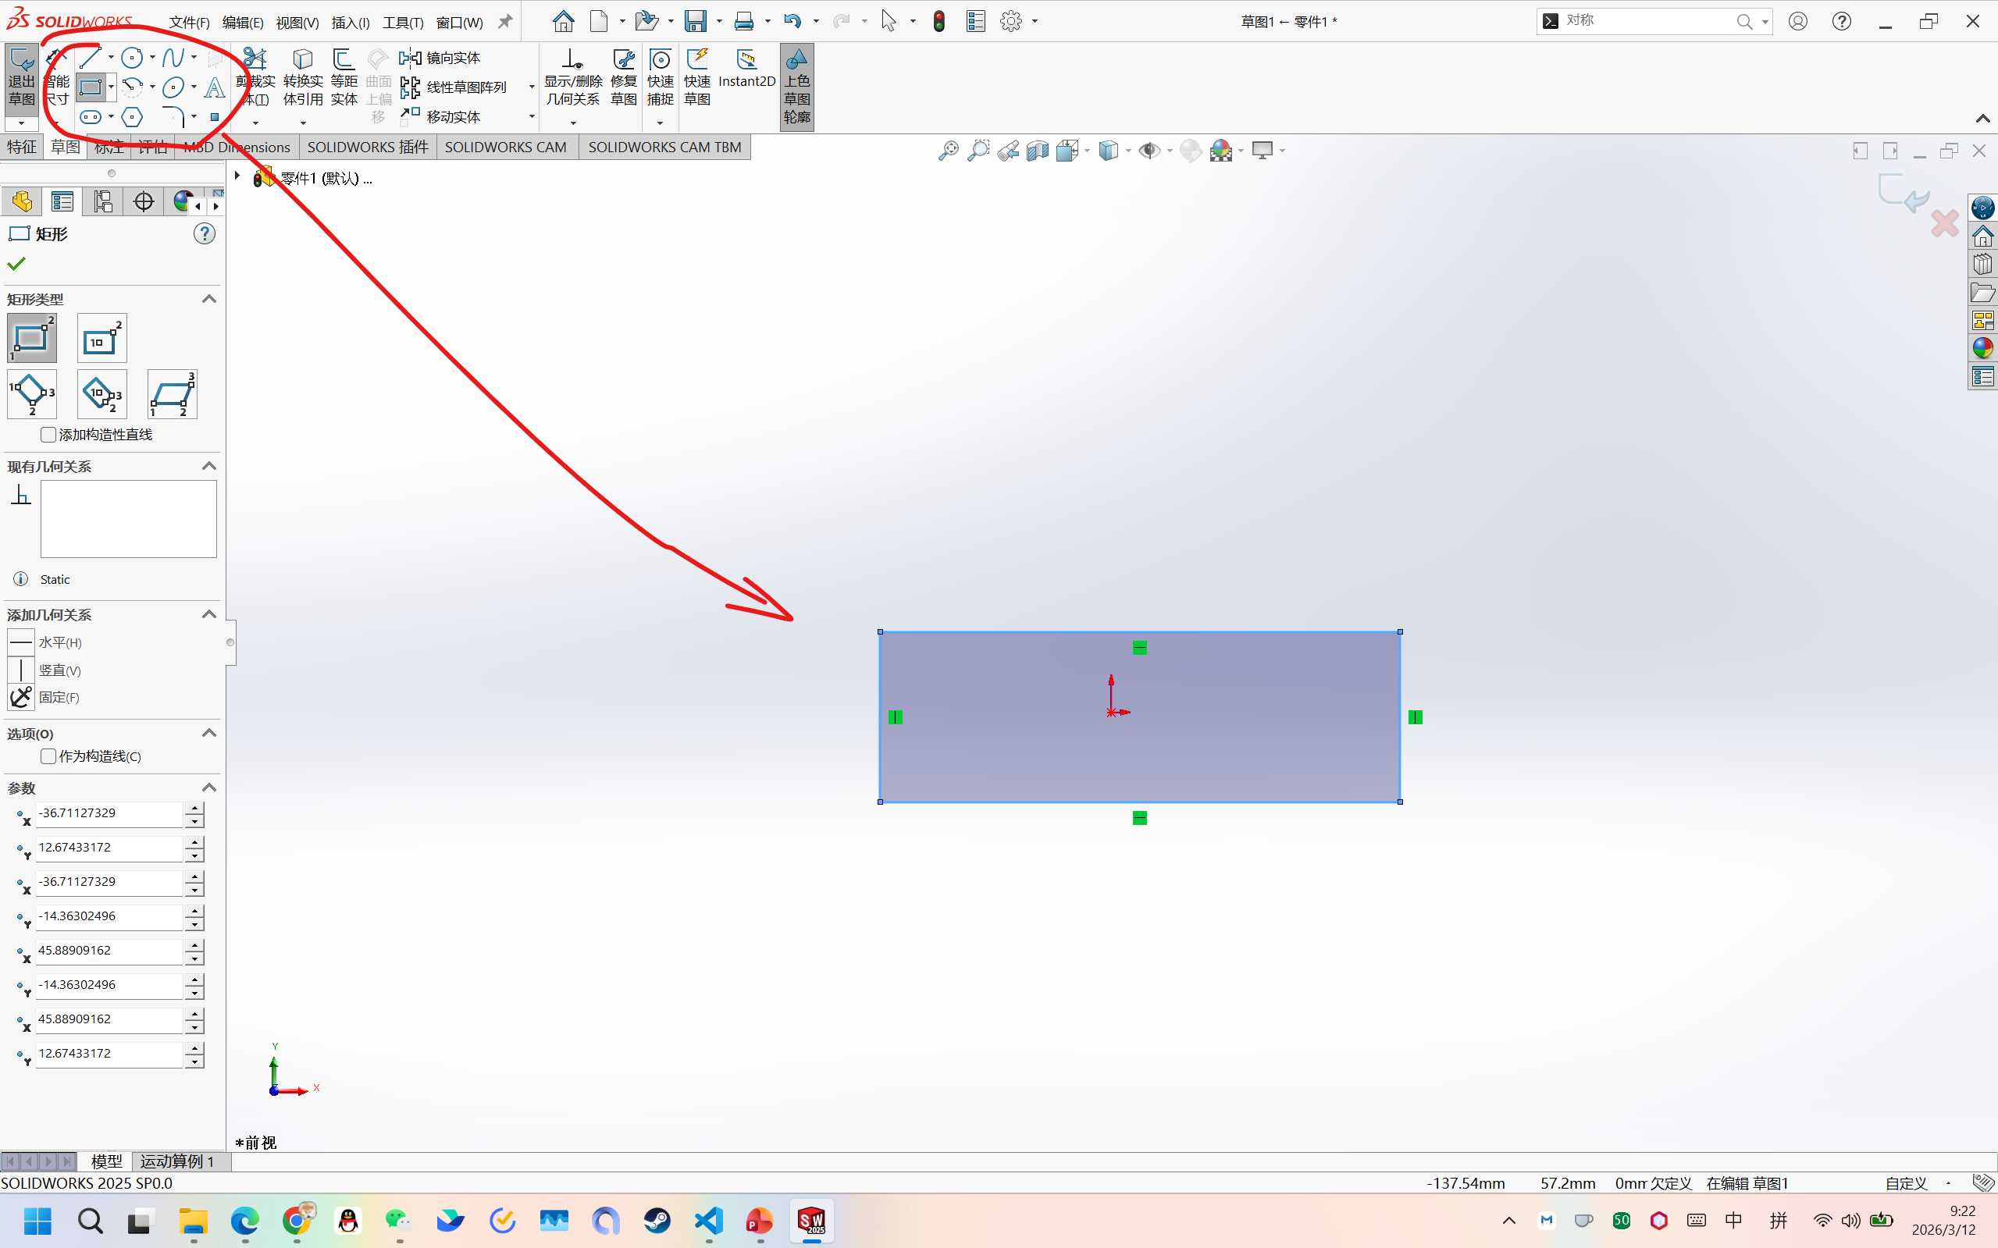
Task: Click the green checkmark to confirm rectangle
Action: (16, 264)
